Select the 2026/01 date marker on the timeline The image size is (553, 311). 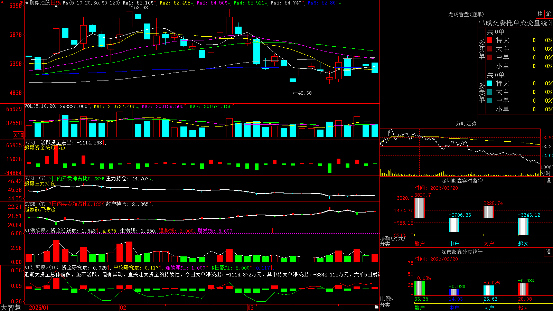[39, 308]
